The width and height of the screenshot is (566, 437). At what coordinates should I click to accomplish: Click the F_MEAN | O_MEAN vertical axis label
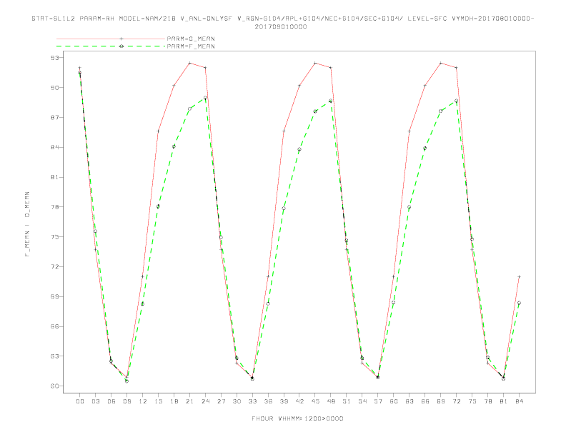click(x=27, y=224)
